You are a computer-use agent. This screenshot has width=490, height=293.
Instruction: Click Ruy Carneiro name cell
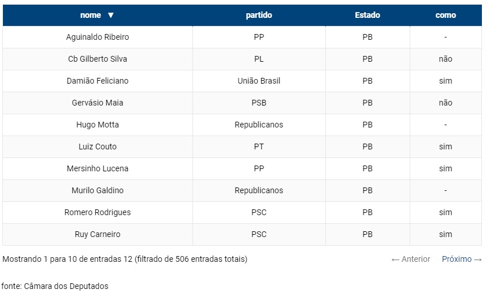click(98, 234)
